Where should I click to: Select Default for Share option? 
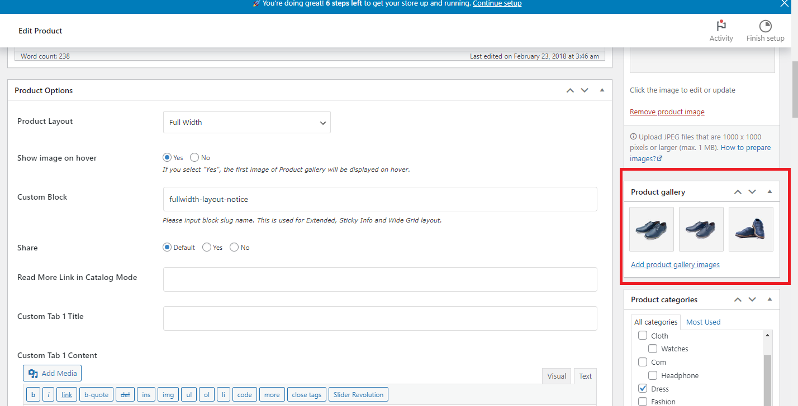167,247
